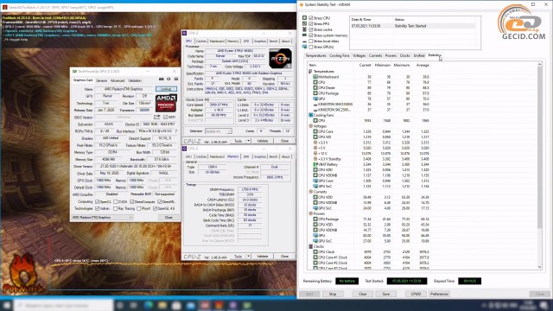Click the Stability Test Started log row
The image size is (553, 311).
click(413, 26)
